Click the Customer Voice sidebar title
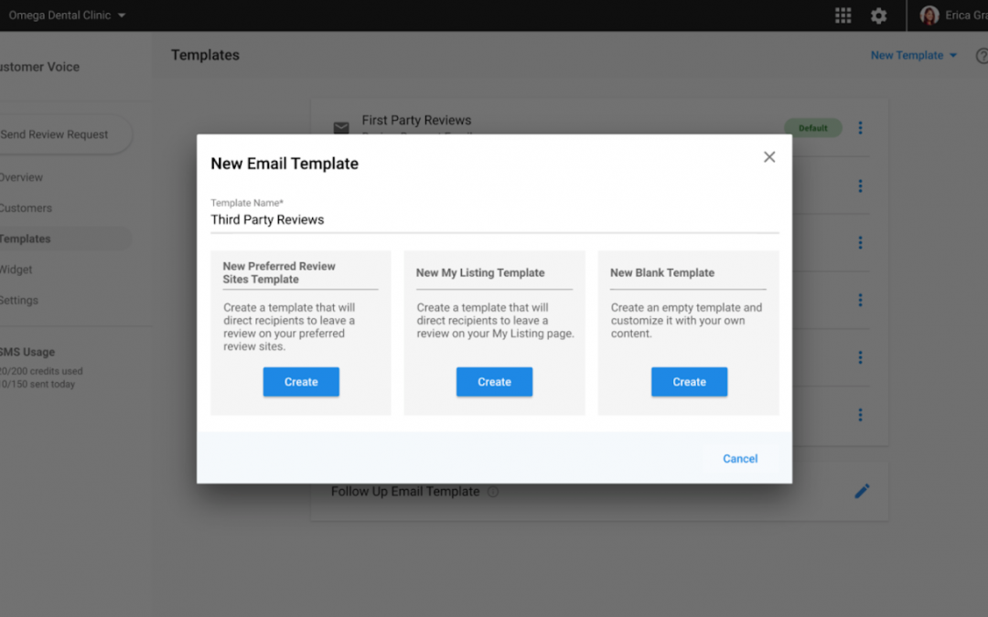 pyautogui.click(x=39, y=67)
